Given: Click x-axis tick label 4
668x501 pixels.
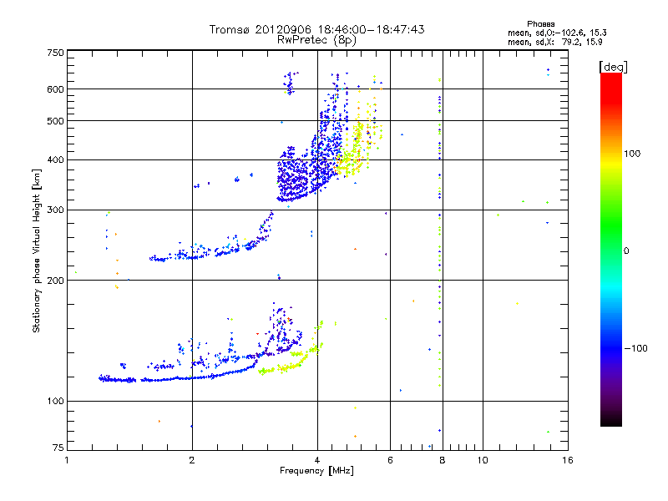Looking at the screenshot, I should click(317, 460).
